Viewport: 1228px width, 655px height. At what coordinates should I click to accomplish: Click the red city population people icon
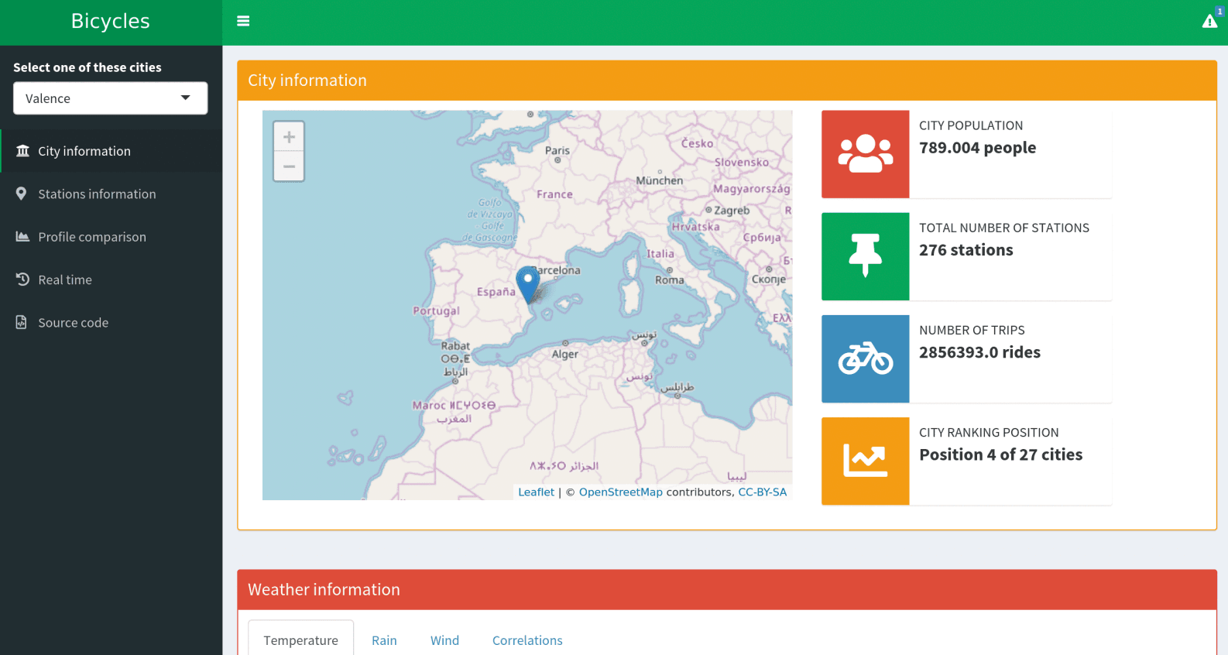(x=866, y=154)
